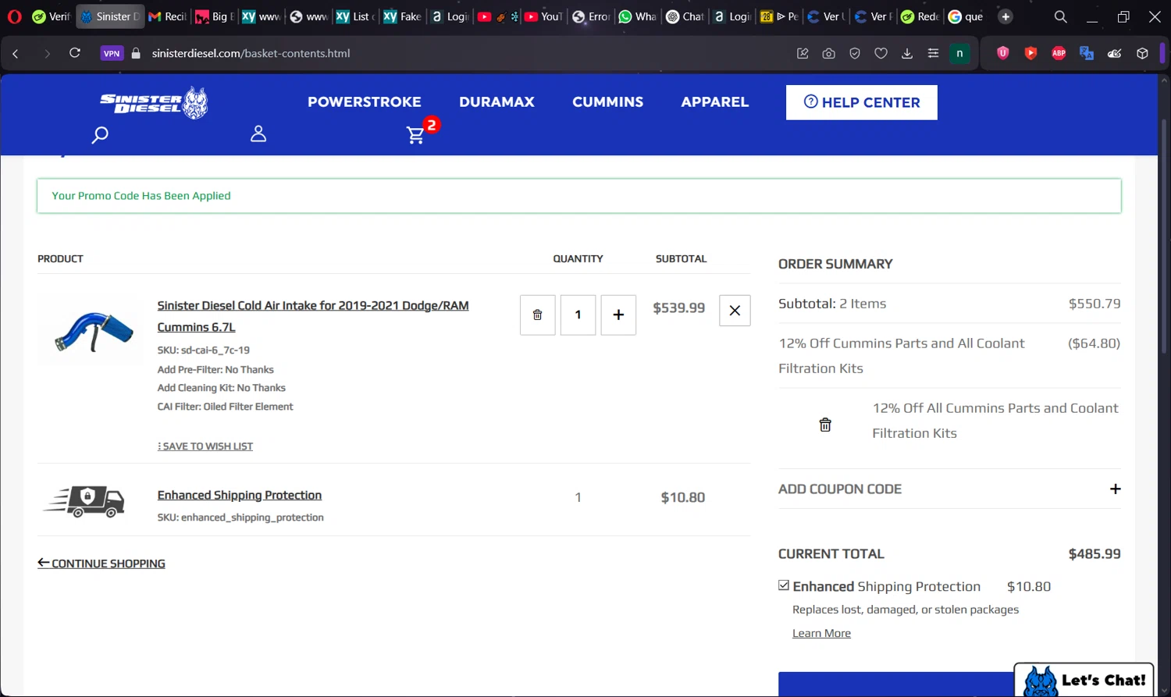Open shield privacy protection icon

855,53
